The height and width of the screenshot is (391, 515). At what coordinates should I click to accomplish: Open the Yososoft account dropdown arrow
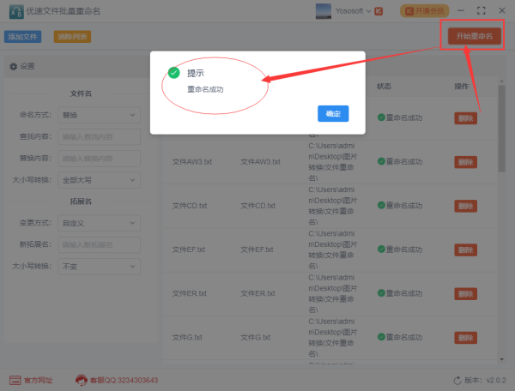click(x=368, y=11)
